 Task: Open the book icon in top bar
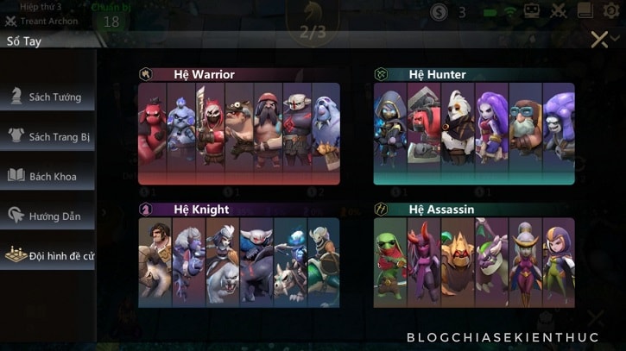(x=585, y=10)
